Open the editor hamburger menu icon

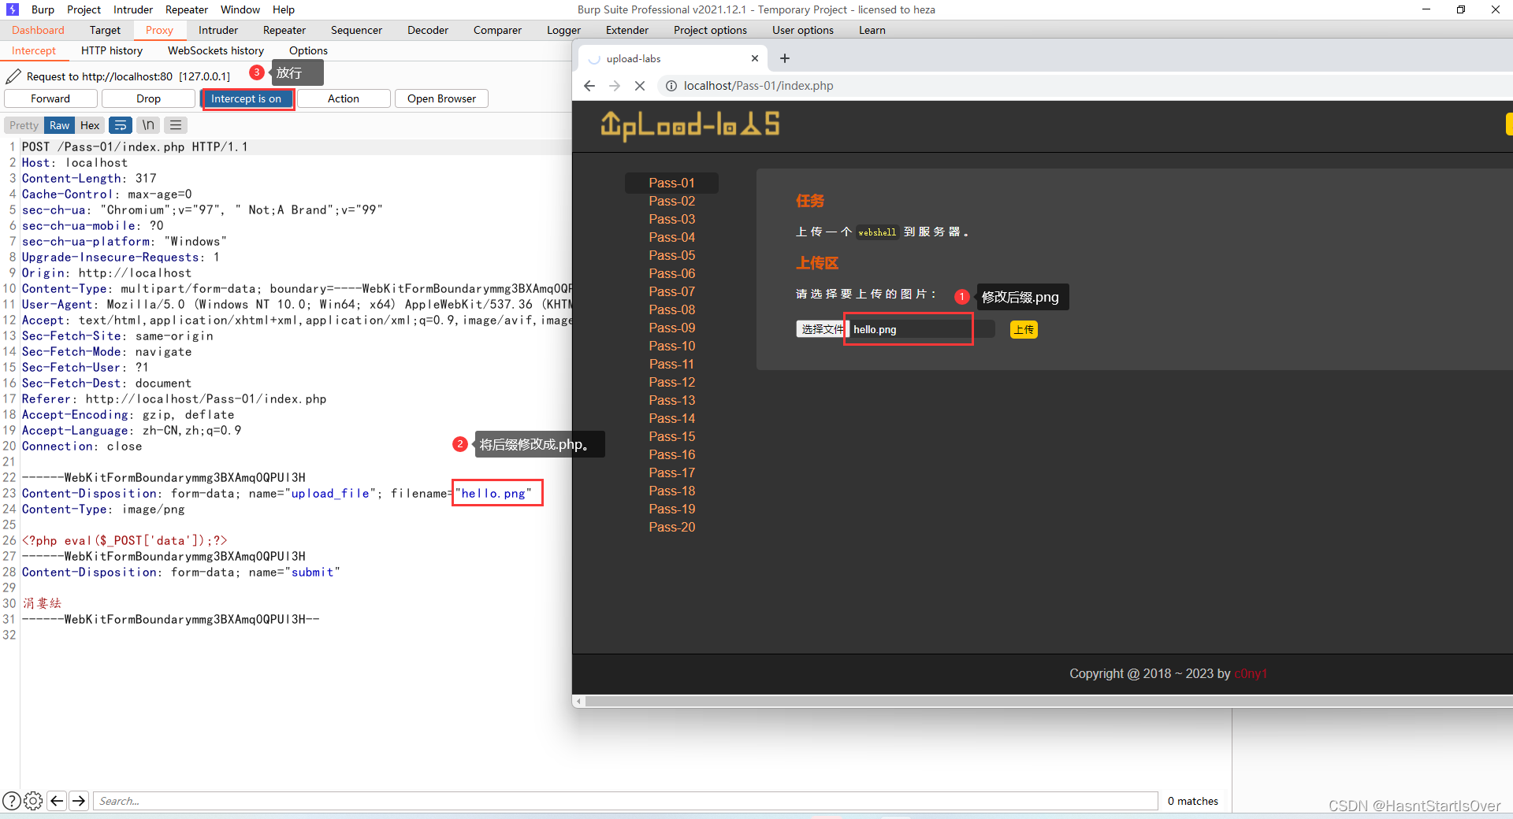[176, 125]
